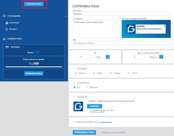Viewport: 174px width, 136px height.
Task: Click the '0 из 500' subscriber count
Action: coord(34,63)
